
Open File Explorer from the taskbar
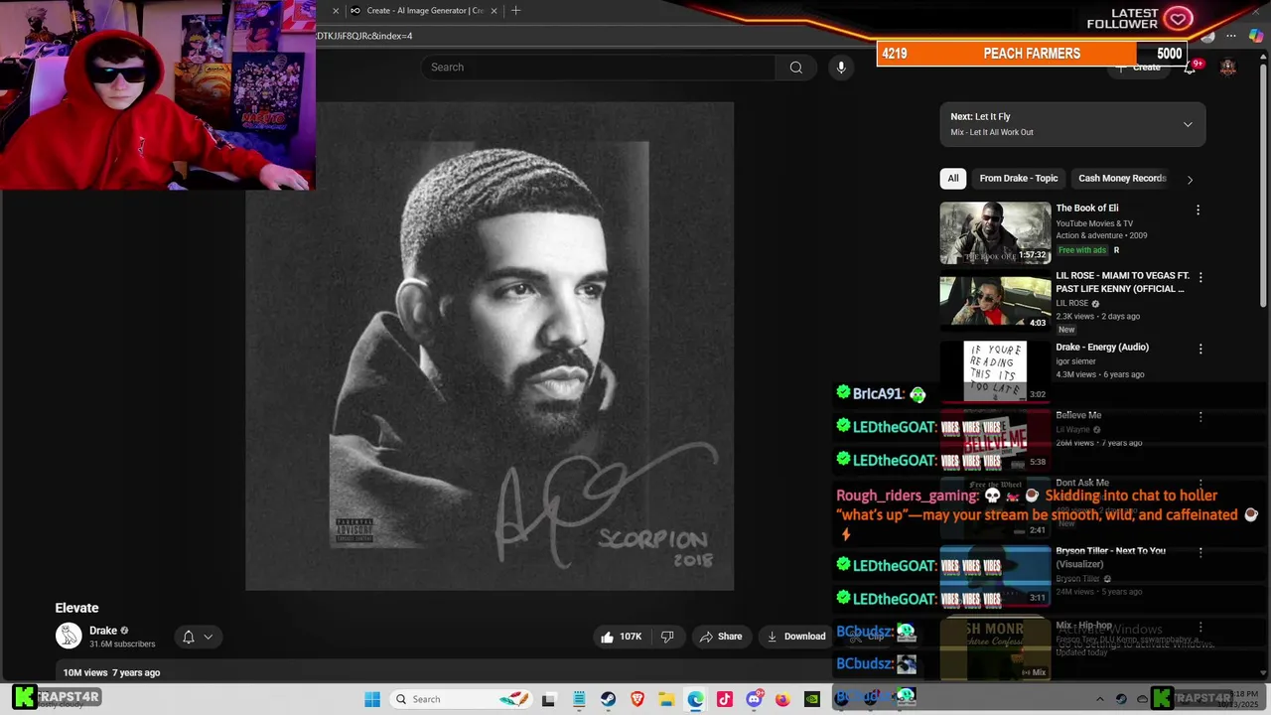point(666,699)
